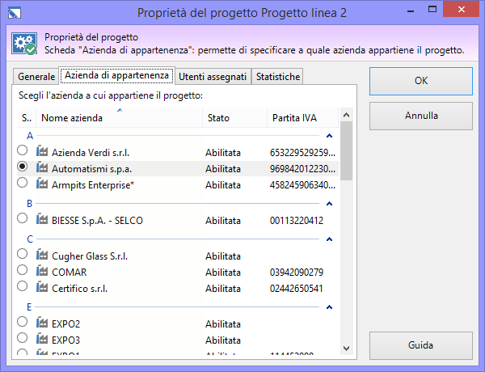Select the EXPO3 radio button
Screen dimensions: 485x372
(23, 338)
